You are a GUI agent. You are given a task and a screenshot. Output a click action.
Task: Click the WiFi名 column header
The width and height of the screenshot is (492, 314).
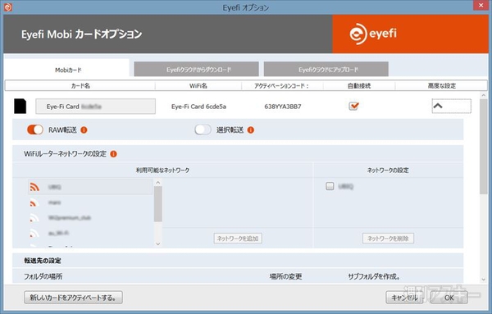tap(198, 85)
